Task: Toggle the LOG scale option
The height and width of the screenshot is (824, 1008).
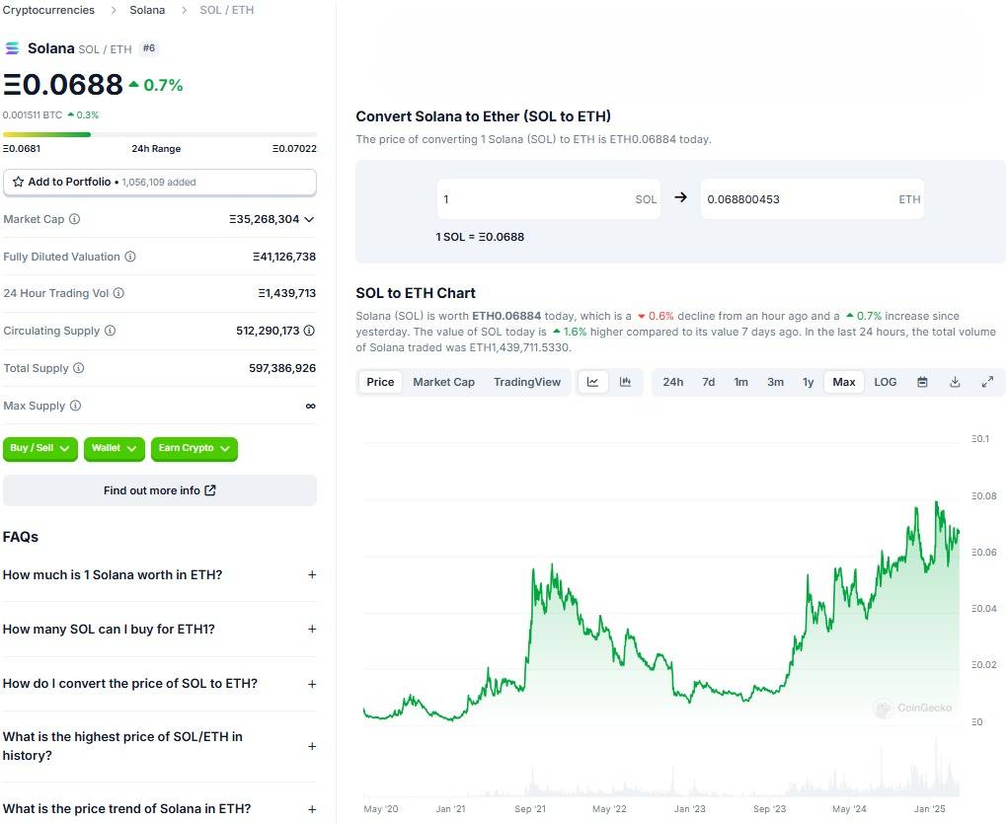Action: pos(885,382)
